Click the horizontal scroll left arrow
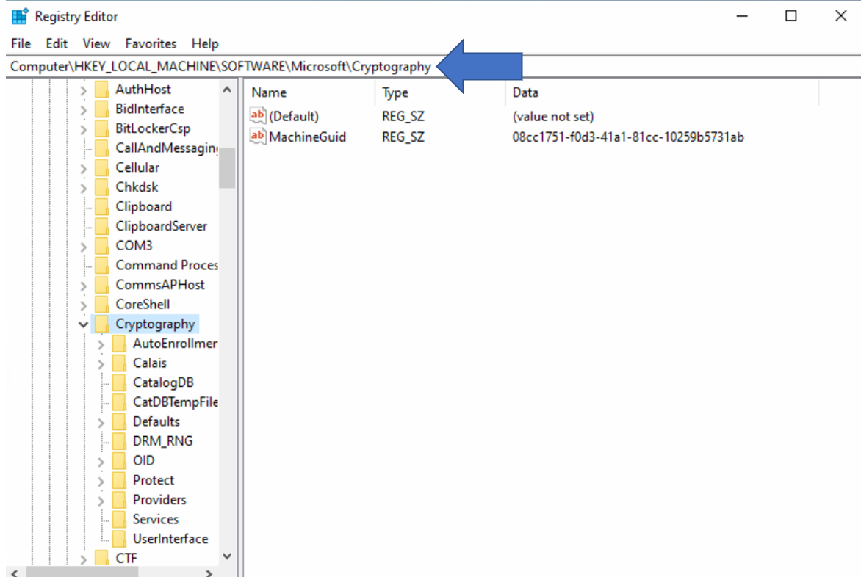The height and width of the screenshot is (577, 861). 15,573
